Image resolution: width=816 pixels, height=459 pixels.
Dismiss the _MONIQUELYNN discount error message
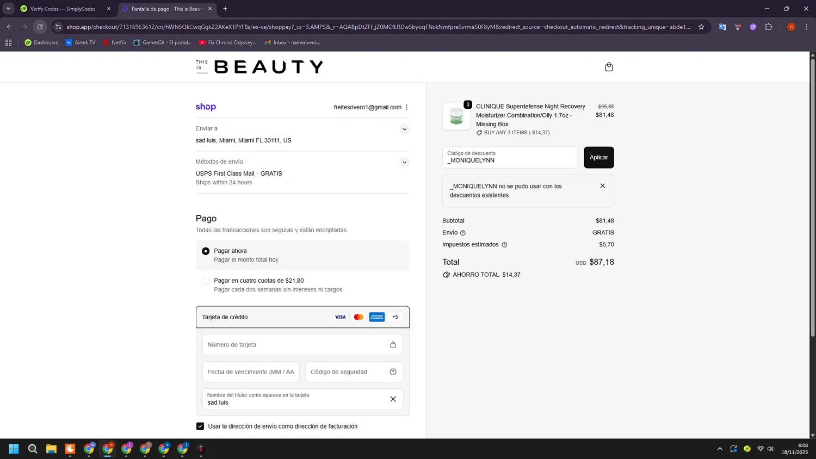click(602, 186)
